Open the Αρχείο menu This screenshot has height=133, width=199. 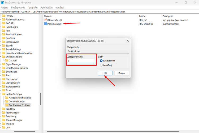5,7
